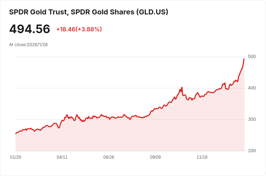
Task: Click the +18.46(+3.88%) change text
Action: coord(79,29)
